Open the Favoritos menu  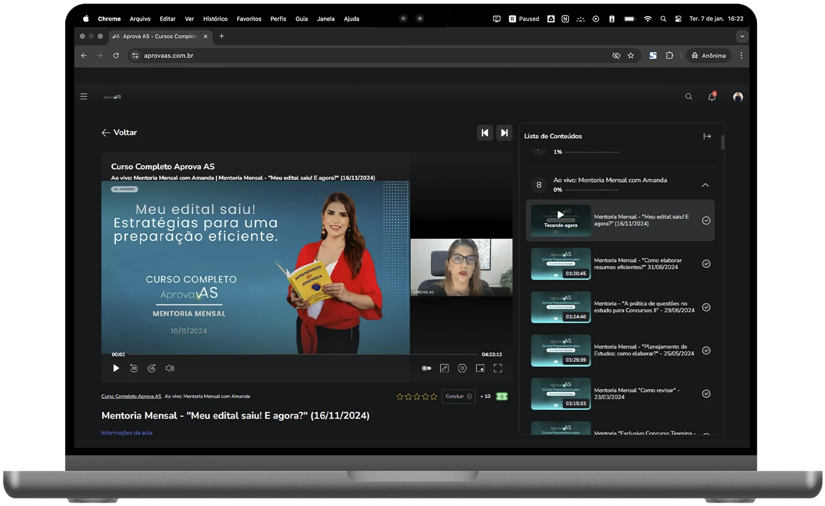(249, 19)
